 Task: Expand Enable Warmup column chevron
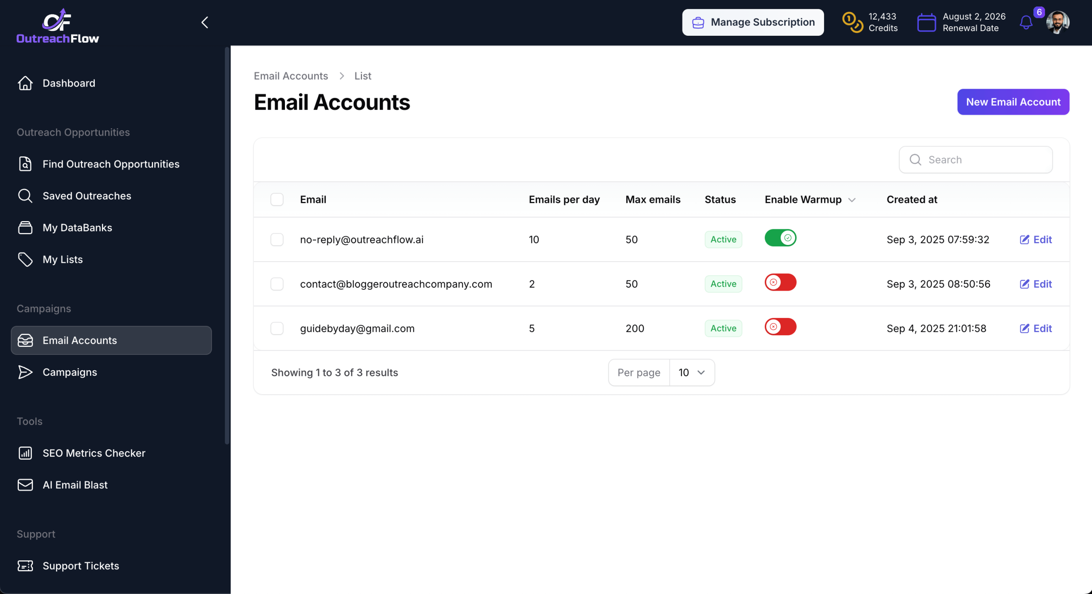pos(852,200)
